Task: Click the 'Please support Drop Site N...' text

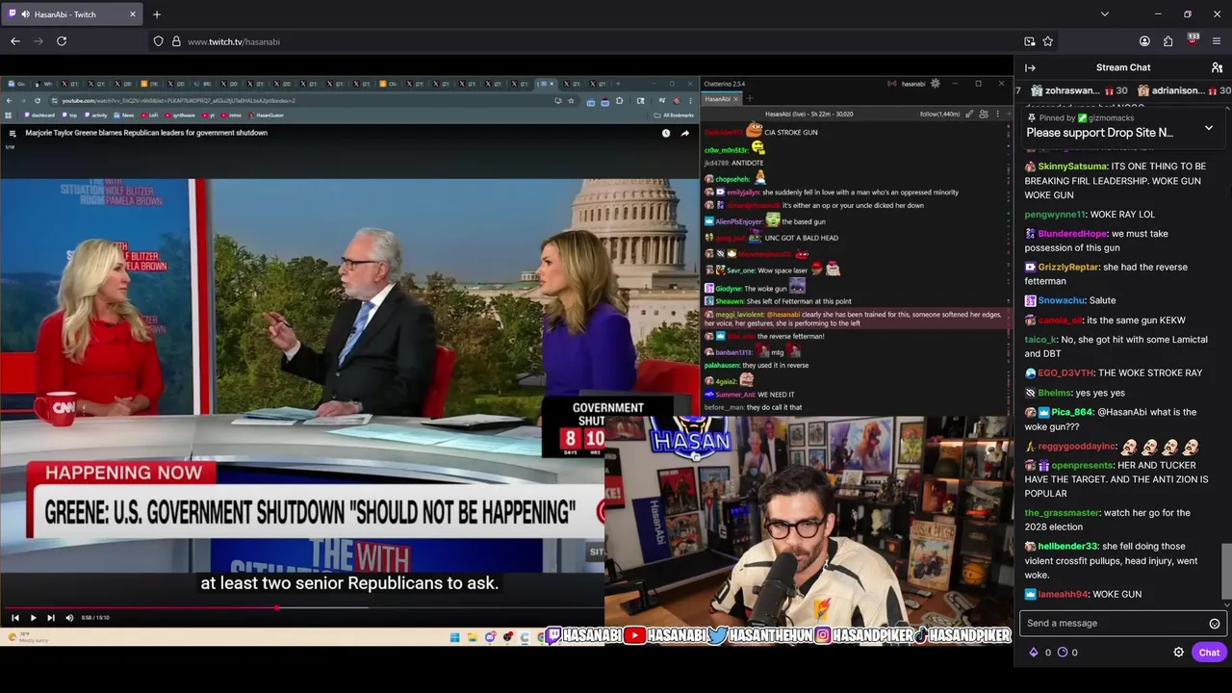Action: coord(1099,133)
